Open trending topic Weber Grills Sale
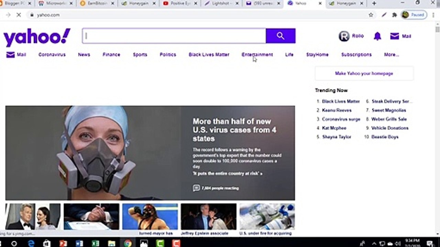440x247 pixels. click(x=389, y=119)
